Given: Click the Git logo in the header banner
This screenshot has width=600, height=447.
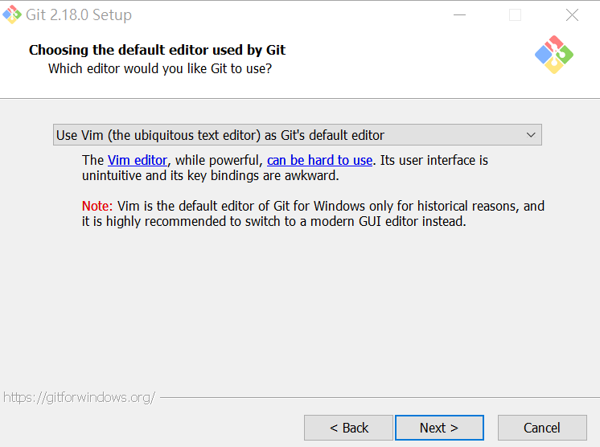Looking at the screenshot, I should [x=553, y=54].
